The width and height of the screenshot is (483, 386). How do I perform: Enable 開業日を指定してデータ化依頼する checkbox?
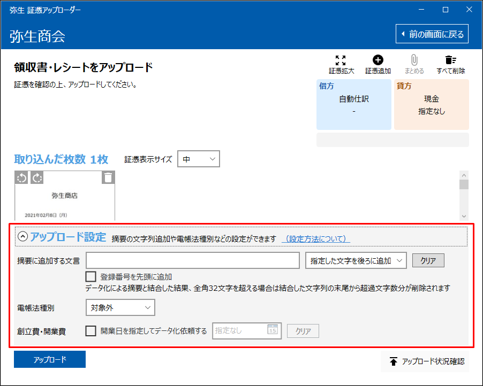click(90, 331)
